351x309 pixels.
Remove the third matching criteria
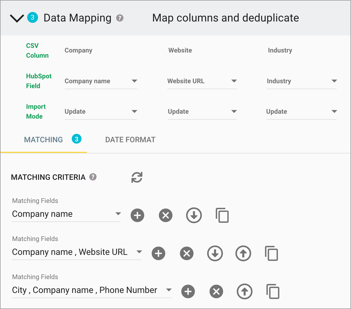click(216, 291)
